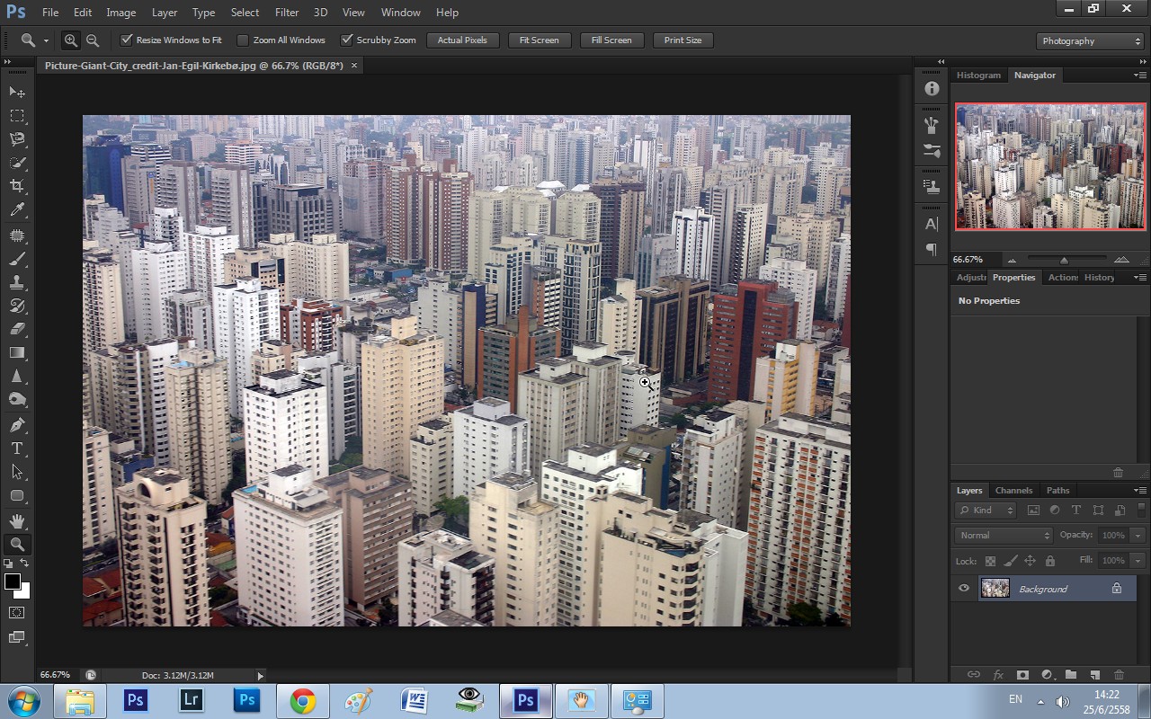Open the Navigator panel menu
This screenshot has height=719, width=1151.
(x=1139, y=75)
